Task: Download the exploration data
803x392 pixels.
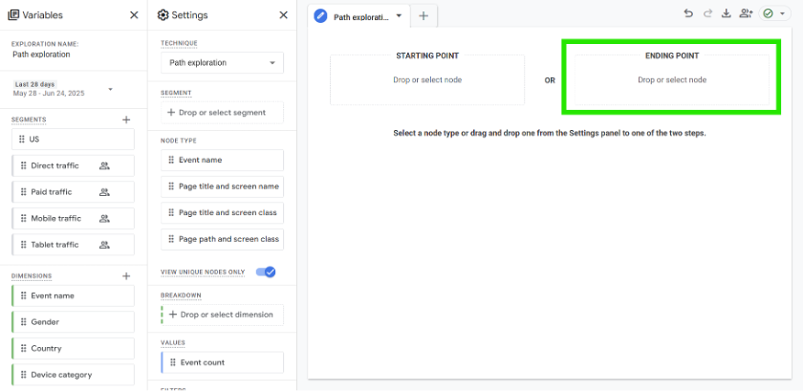Action: [726, 13]
